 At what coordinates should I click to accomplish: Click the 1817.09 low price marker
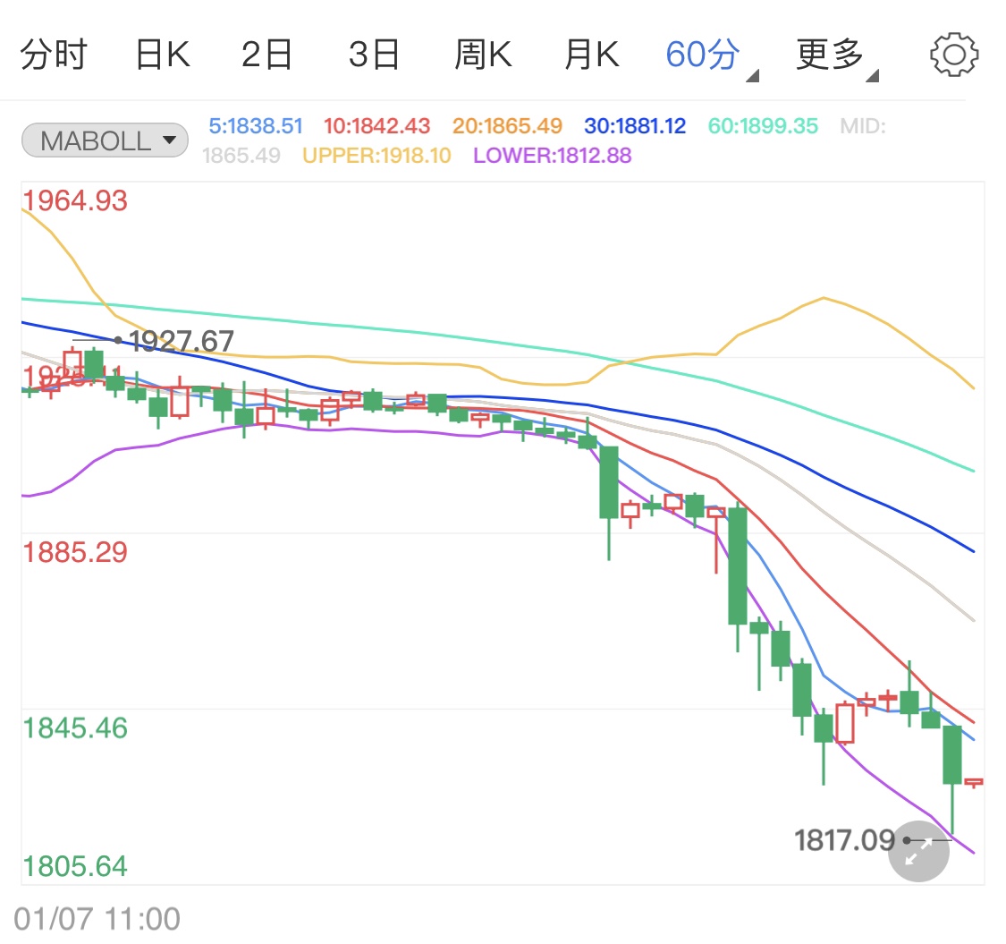click(844, 840)
